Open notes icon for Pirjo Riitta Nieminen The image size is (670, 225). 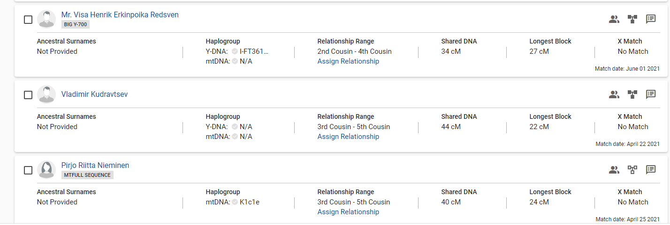651,170
